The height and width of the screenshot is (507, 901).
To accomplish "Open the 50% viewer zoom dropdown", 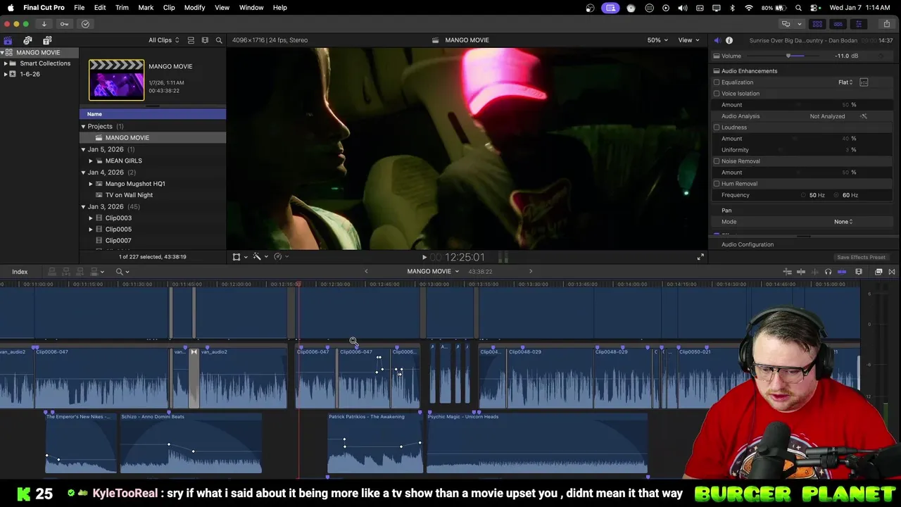I will (x=658, y=40).
